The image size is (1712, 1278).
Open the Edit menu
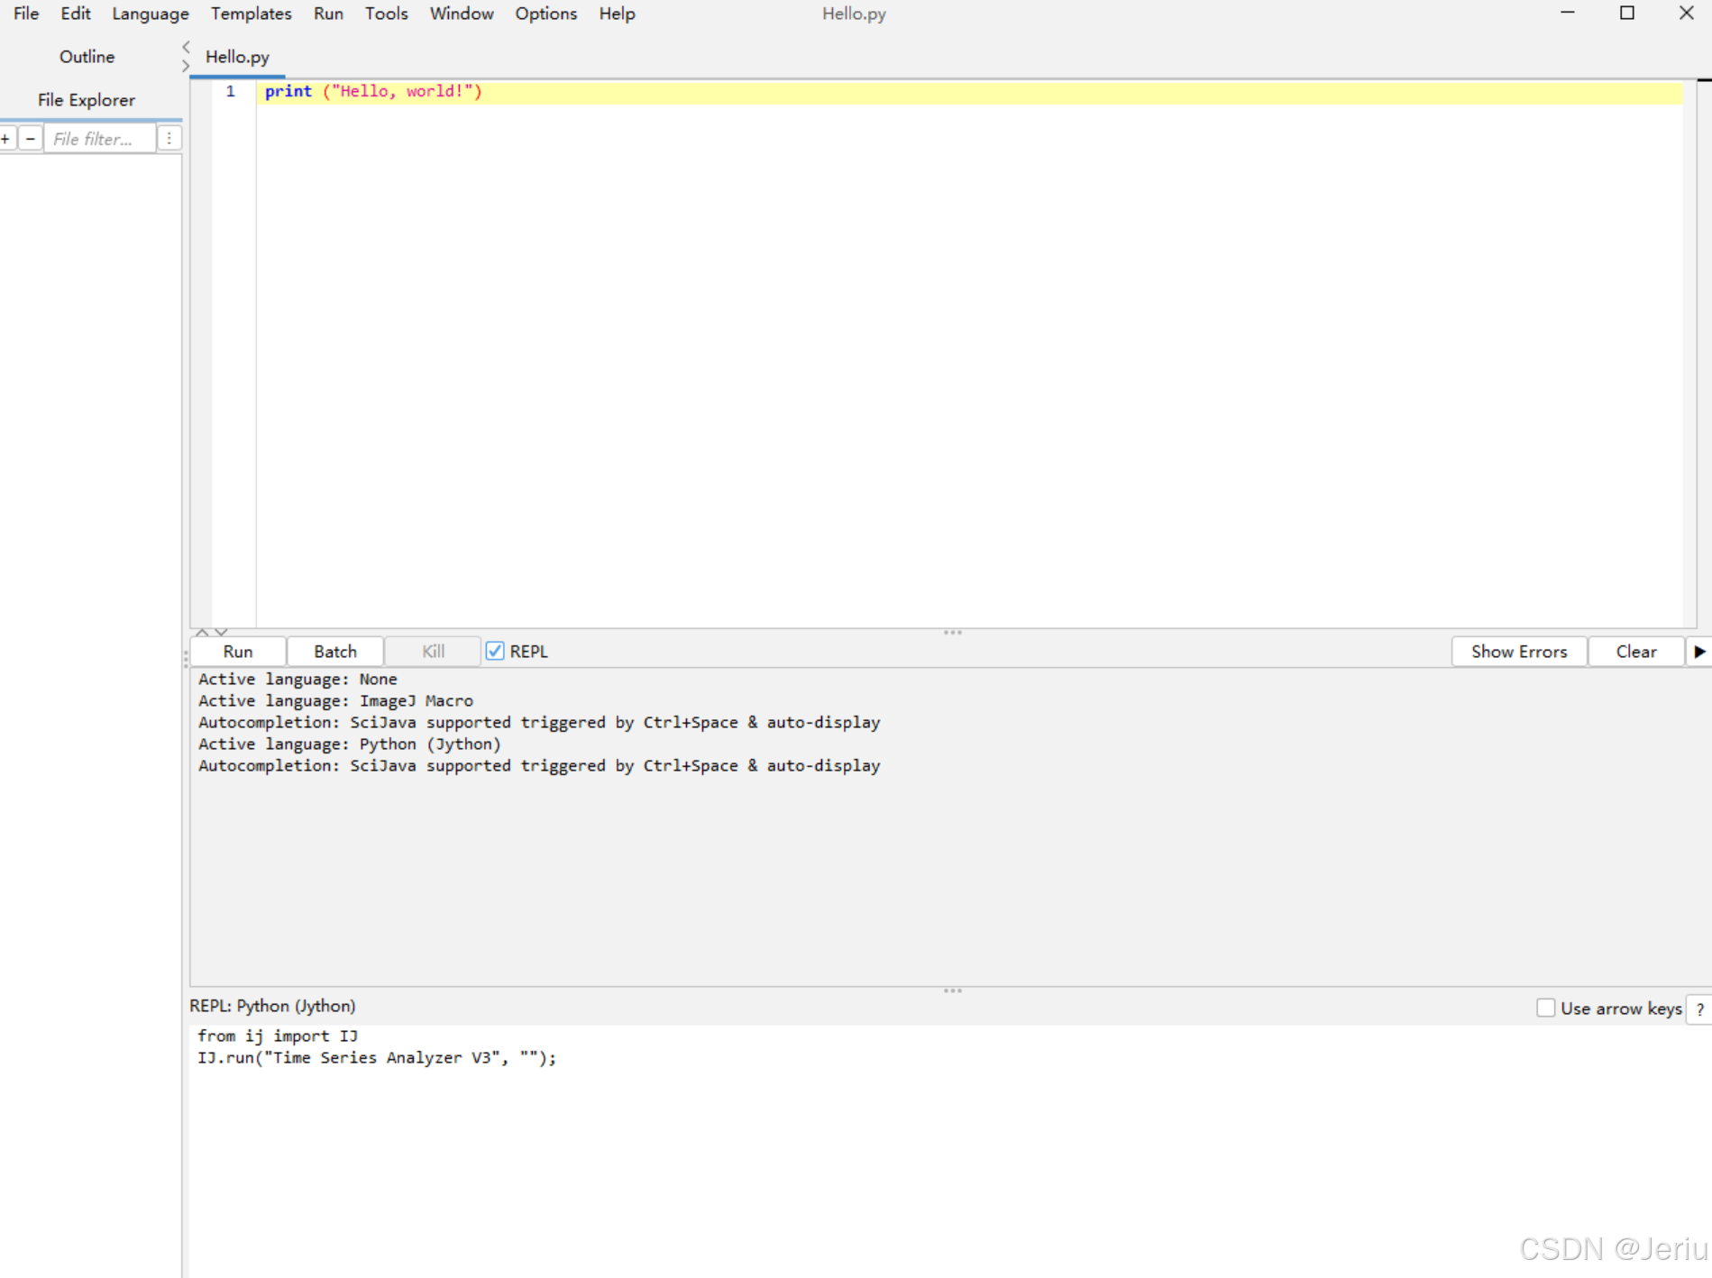(76, 14)
